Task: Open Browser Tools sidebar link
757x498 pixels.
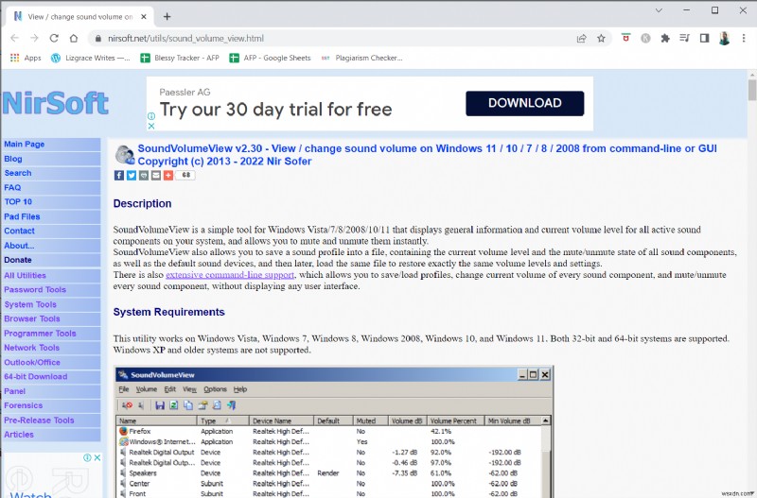Action: pos(32,318)
